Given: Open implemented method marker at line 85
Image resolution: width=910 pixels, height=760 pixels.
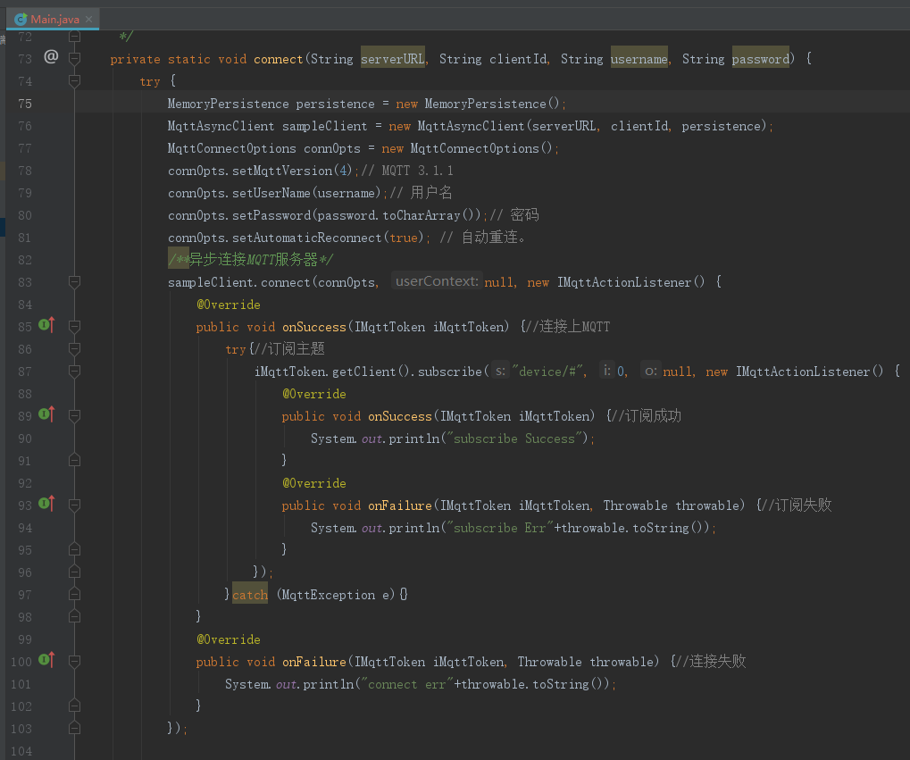Looking at the screenshot, I should 46,325.
